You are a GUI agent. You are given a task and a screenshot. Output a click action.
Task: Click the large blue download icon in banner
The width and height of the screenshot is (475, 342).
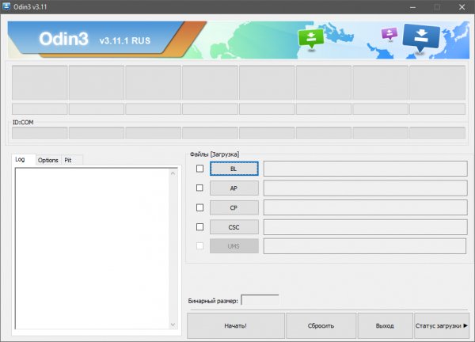[421, 38]
